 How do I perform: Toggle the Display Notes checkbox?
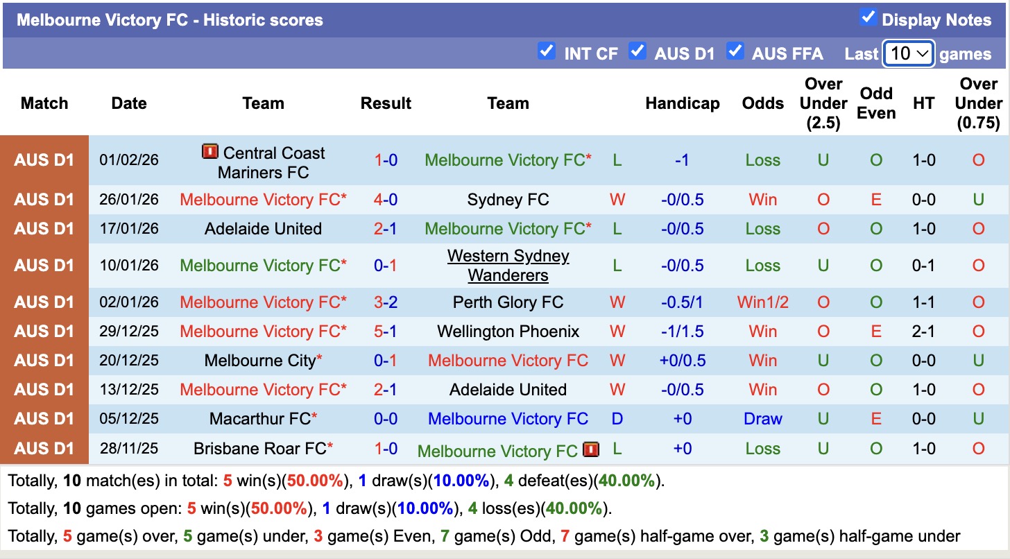click(868, 18)
